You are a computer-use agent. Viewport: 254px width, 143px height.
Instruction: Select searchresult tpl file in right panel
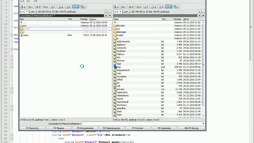coord(157,102)
